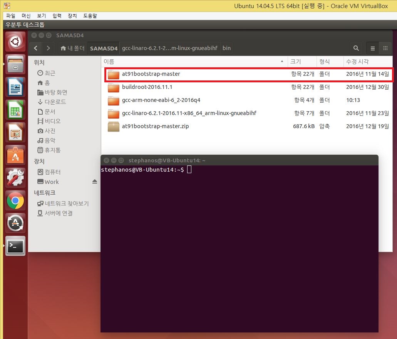Screen dimensions: 397x339
Task: Launch LibreOffice Writer from the dock
Action: click(x=15, y=87)
